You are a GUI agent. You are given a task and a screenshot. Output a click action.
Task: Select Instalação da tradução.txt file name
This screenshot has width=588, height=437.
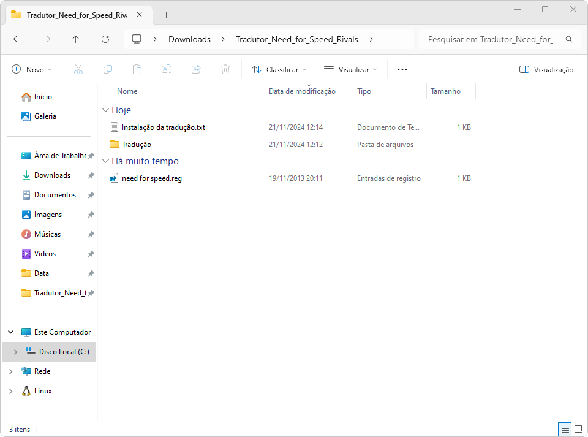click(x=163, y=127)
